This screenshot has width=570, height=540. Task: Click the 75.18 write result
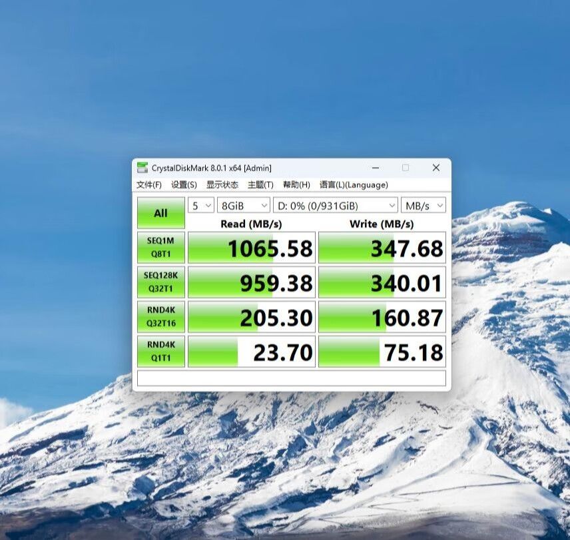[382, 352]
